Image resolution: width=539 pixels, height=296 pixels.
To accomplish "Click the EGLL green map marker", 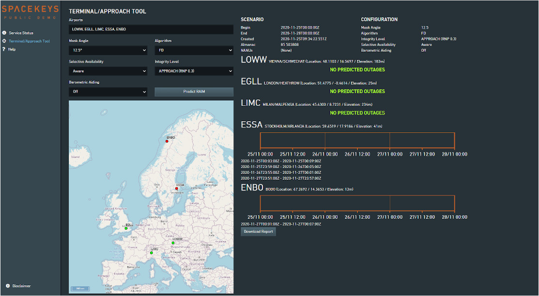I will (126, 228).
